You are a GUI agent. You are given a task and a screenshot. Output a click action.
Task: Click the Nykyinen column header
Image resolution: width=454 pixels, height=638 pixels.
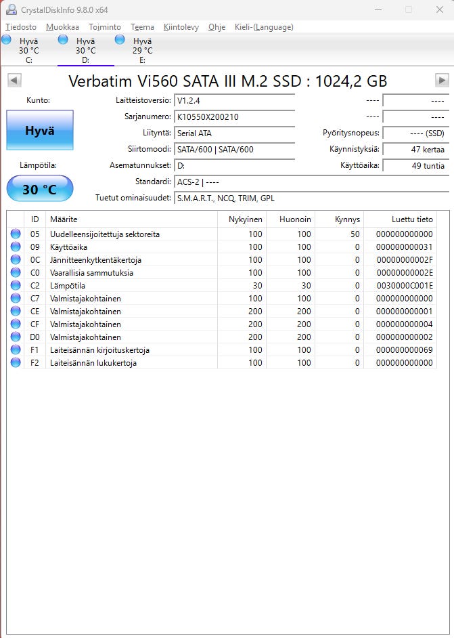pyautogui.click(x=242, y=219)
